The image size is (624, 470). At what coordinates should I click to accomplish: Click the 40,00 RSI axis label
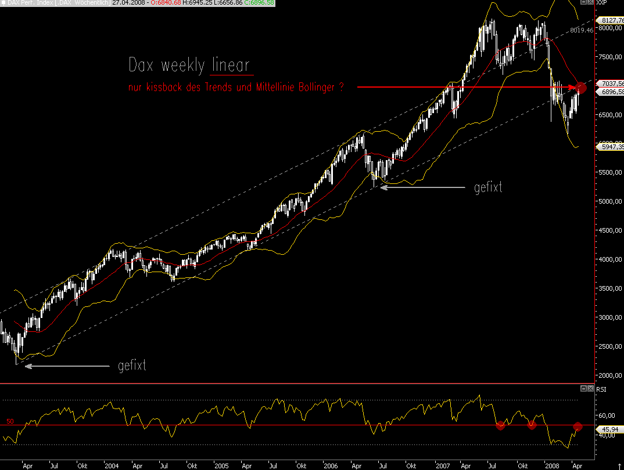(x=607, y=435)
